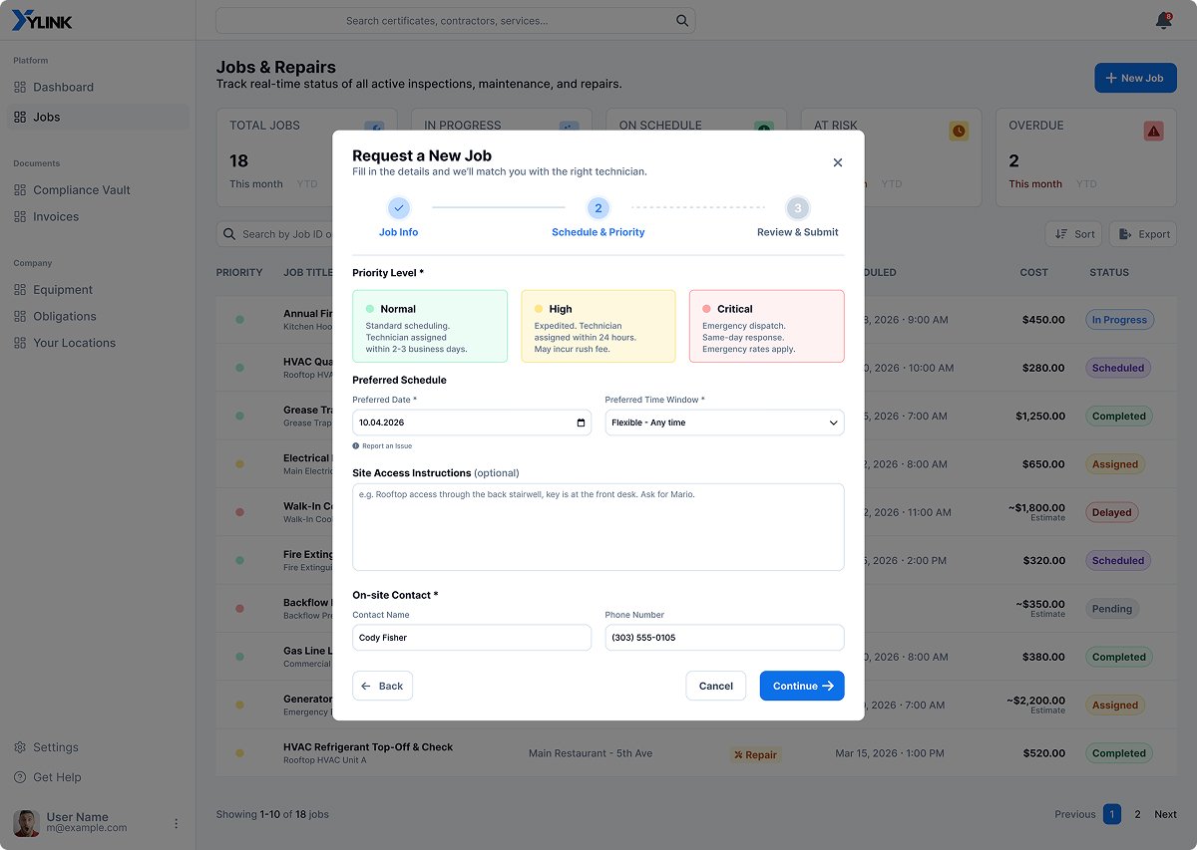
Task: Open the calendar picker in Preferred Date
Action: pos(582,423)
